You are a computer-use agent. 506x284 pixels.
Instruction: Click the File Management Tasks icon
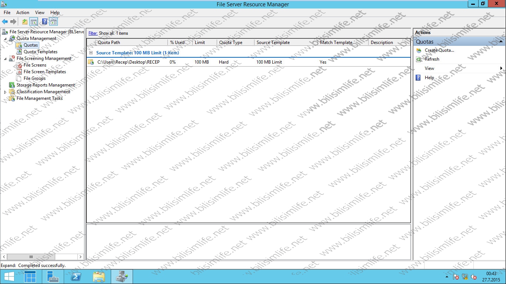click(x=12, y=98)
